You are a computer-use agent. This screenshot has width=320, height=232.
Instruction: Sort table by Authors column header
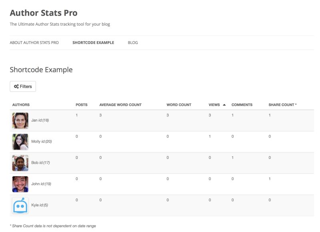click(21, 105)
